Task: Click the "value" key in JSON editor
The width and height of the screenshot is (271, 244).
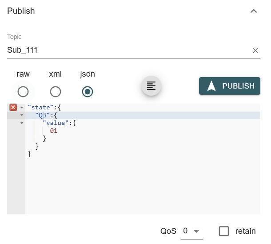Action: tap(56, 123)
